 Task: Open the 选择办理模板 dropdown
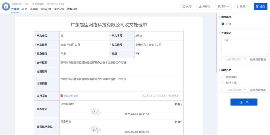(x=234, y=90)
